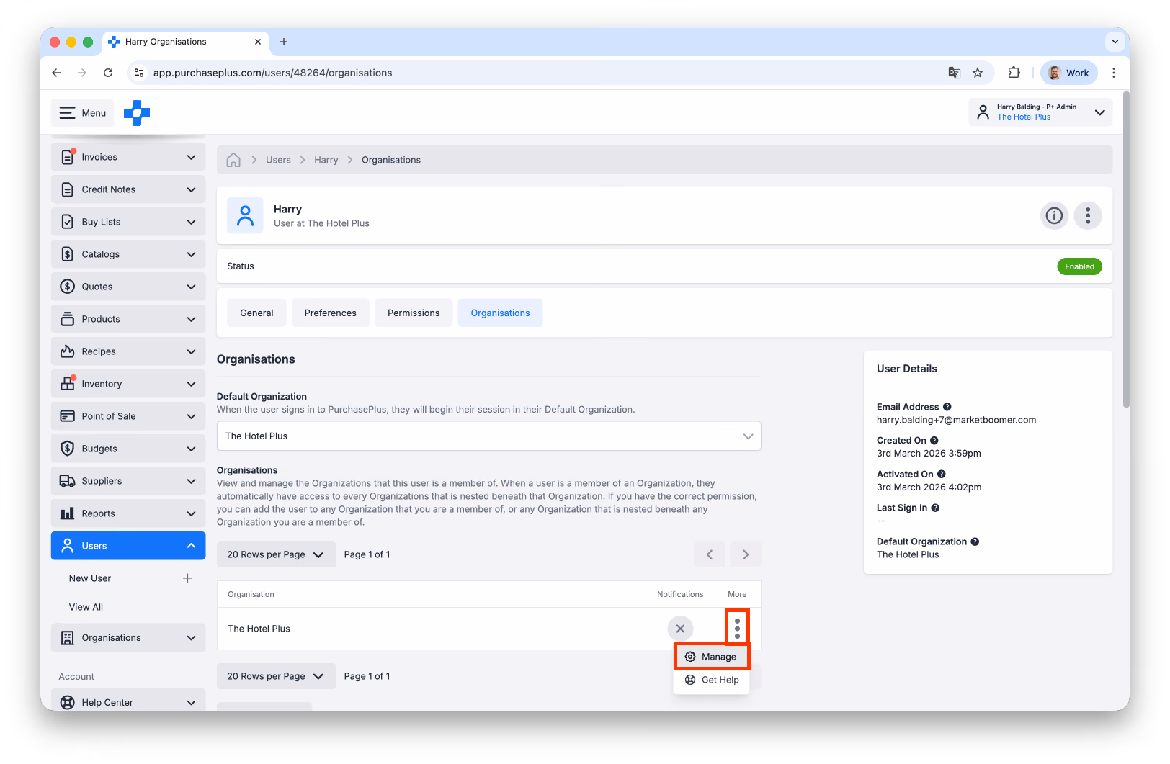The image size is (1170, 764).
Task: Open the info circle icon on Harry card
Action: point(1054,215)
